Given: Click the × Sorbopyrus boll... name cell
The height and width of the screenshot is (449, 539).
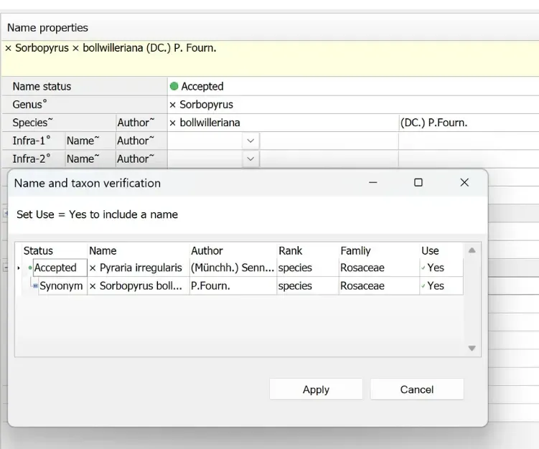Looking at the screenshot, I should tap(139, 285).
